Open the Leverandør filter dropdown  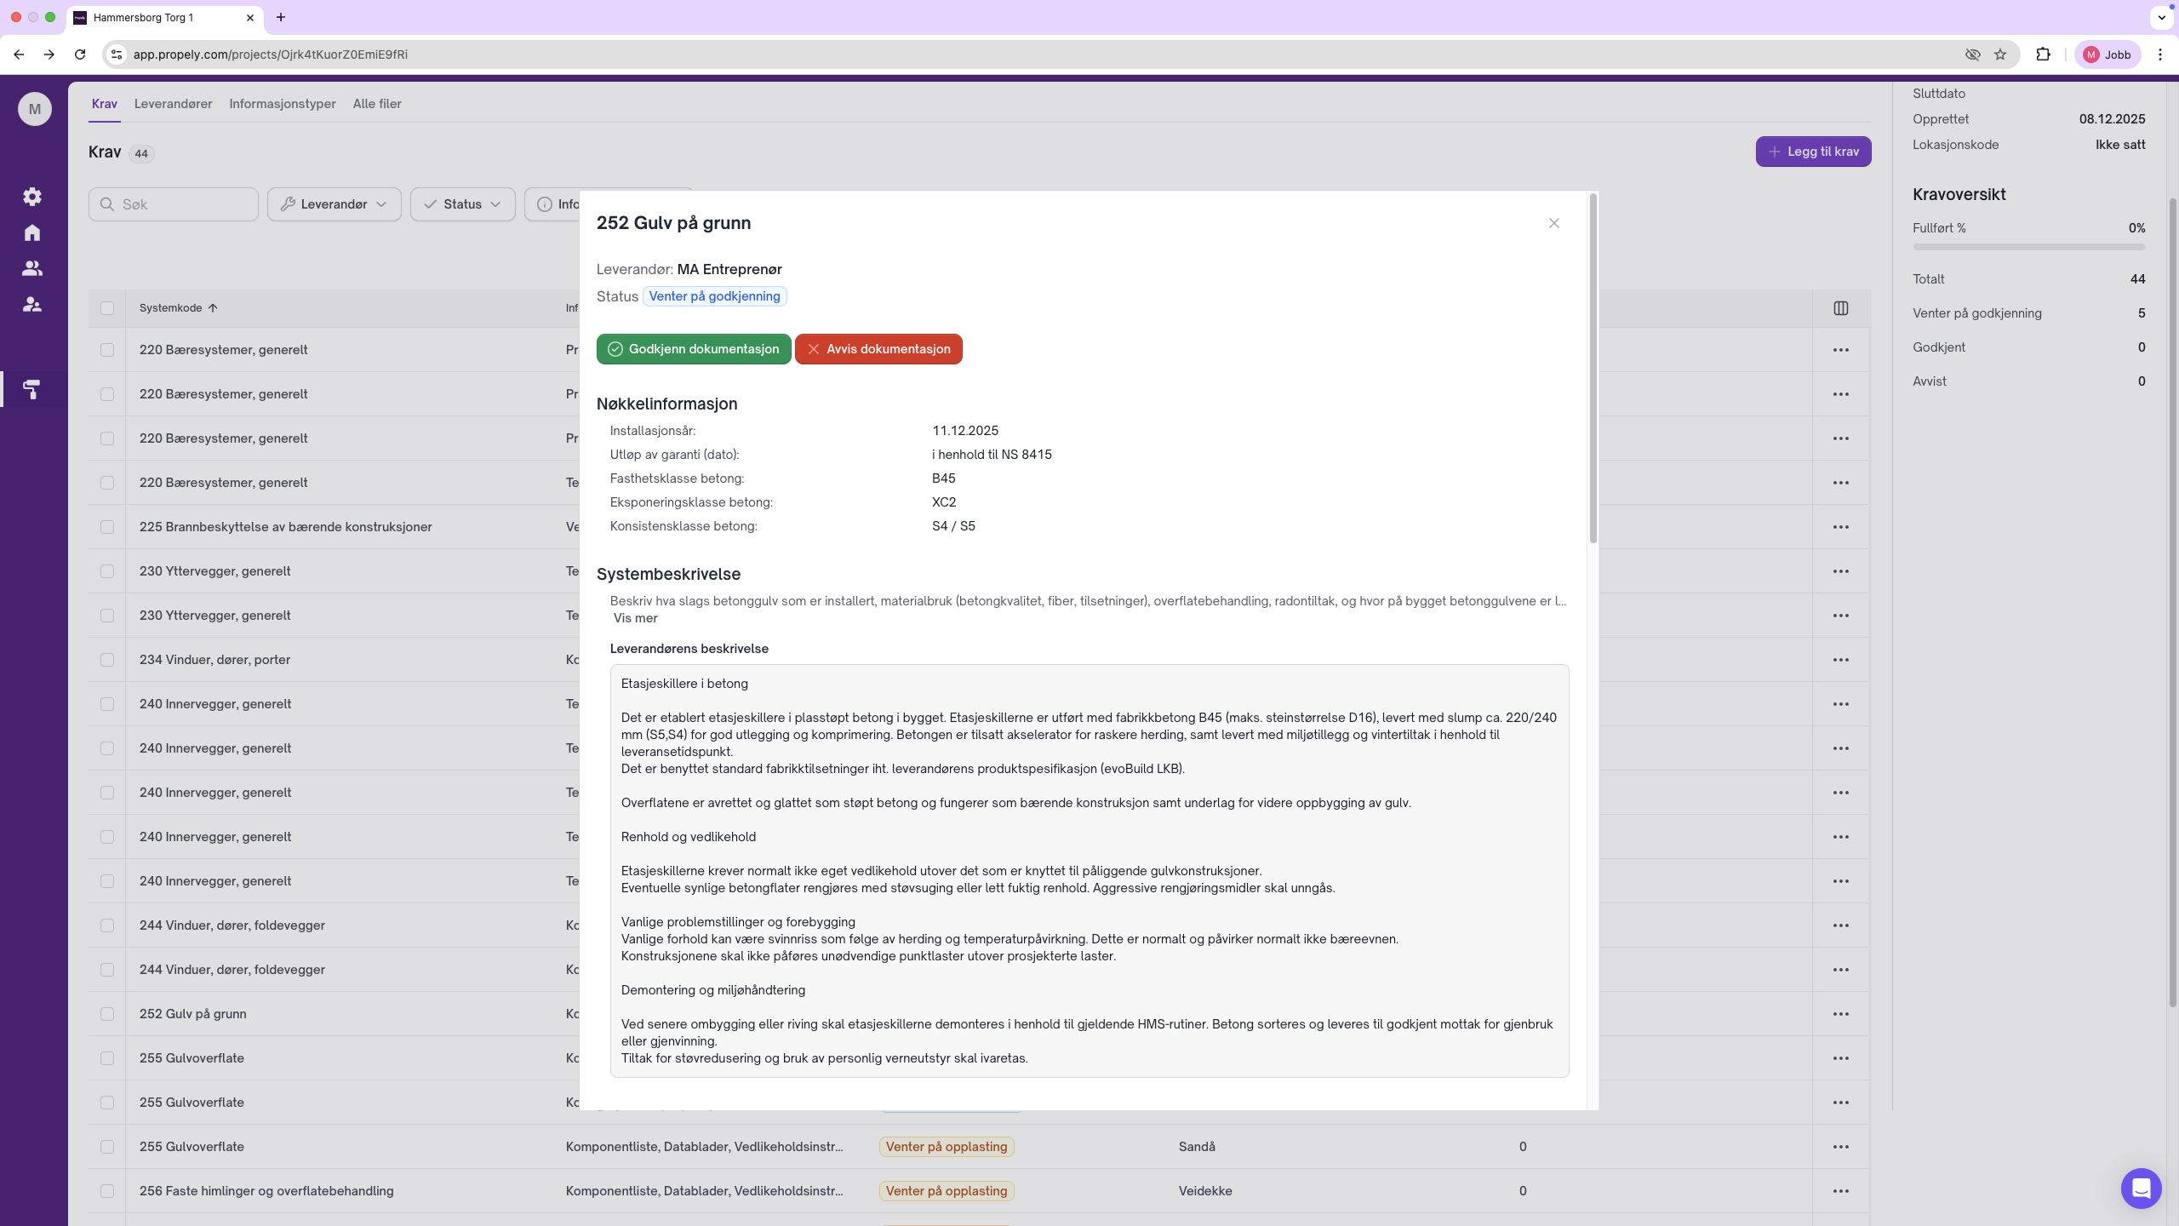(334, 203)
